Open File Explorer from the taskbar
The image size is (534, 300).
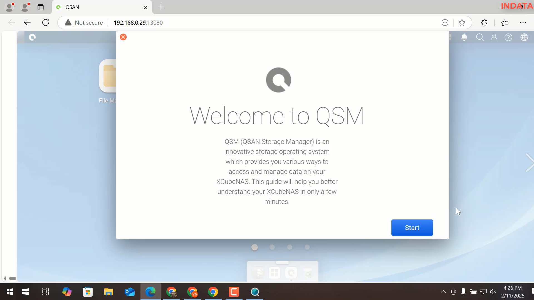(108, 292)
